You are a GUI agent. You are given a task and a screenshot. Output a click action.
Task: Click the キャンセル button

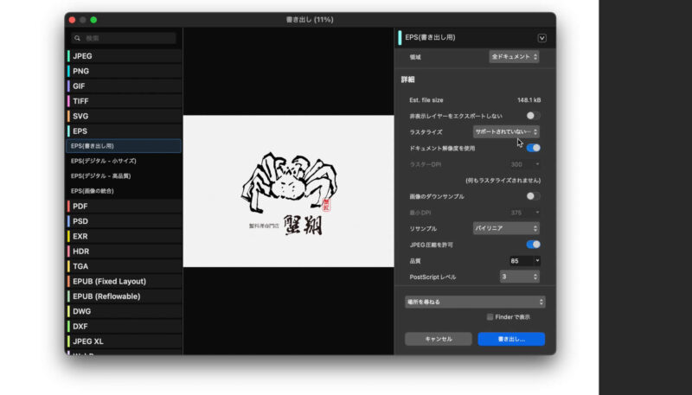[439, 339]
